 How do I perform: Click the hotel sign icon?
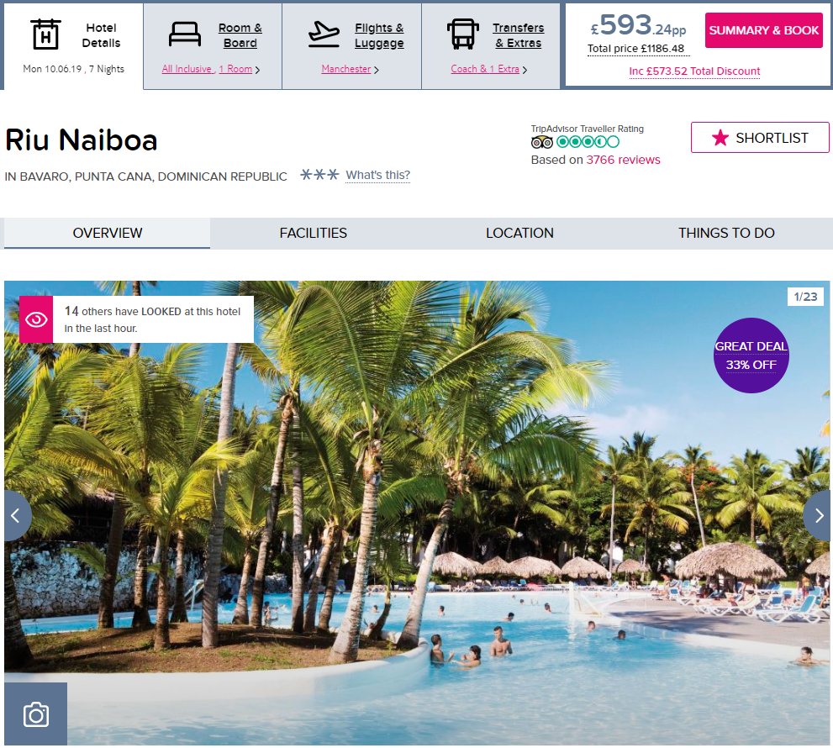click(45, 34)
